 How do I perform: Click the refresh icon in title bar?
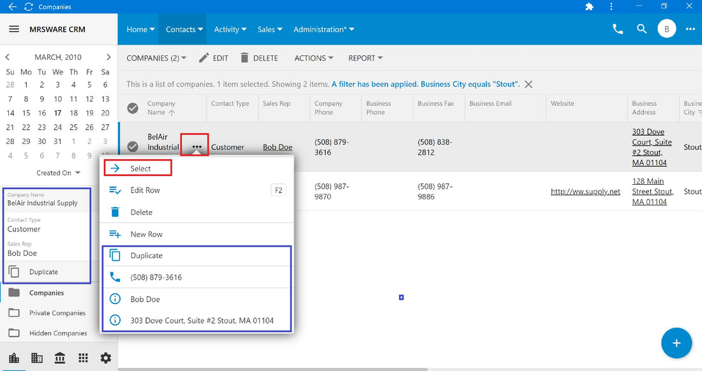click(x=29, y=7)
